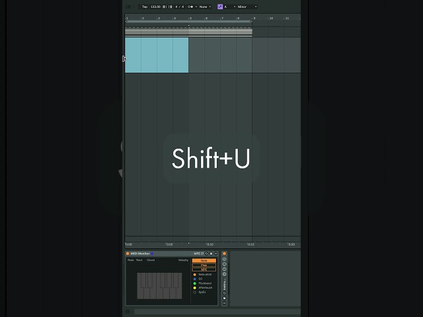Toggle the SysEx indicator
423x317 pixels.
point(195,292)
